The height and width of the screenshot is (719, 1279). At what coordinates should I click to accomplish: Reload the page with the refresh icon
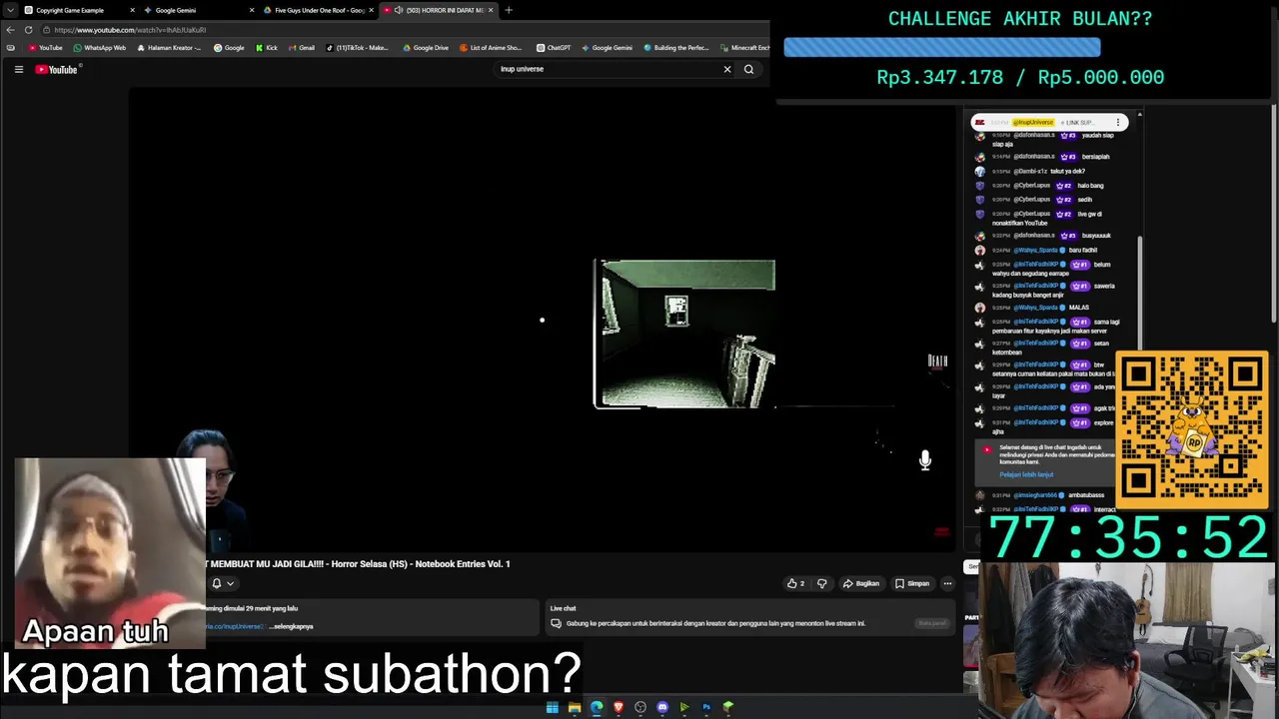(28, 30)
